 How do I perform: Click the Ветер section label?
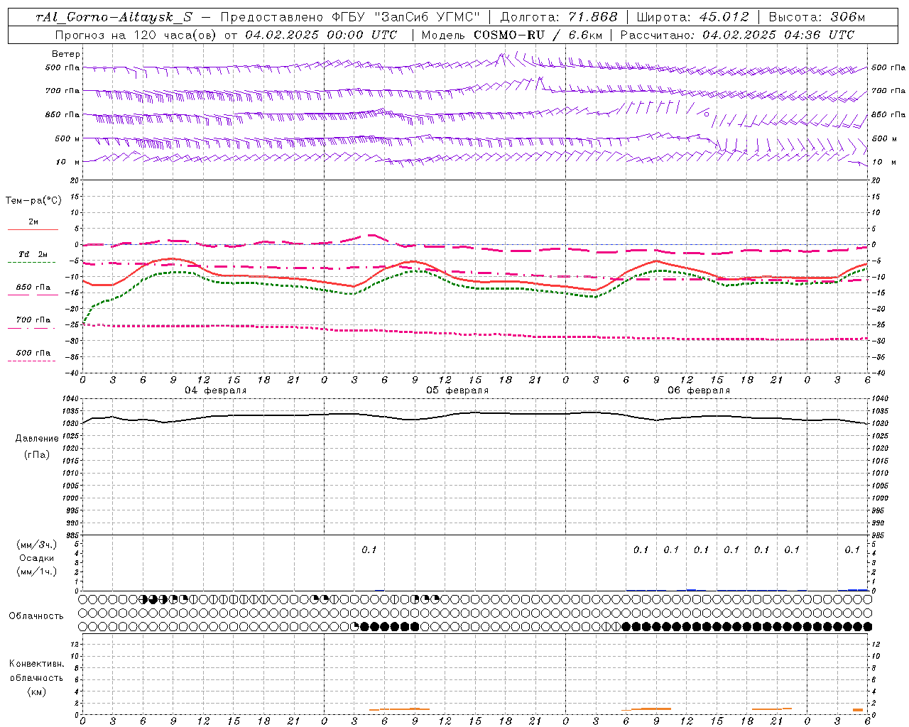pos(65,54)
